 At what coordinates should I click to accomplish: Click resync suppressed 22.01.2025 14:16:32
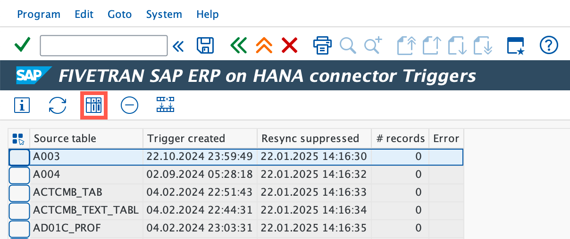pyautogui.click(x=314, y=175)
